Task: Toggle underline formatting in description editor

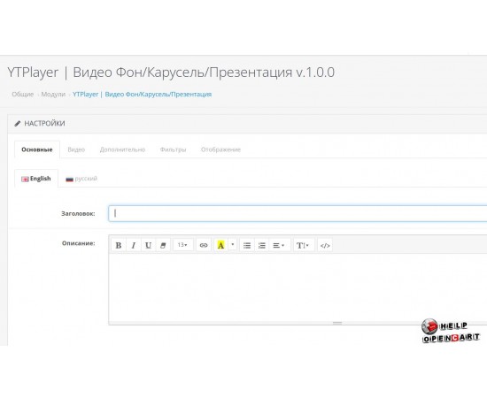Action: point(148,245)
